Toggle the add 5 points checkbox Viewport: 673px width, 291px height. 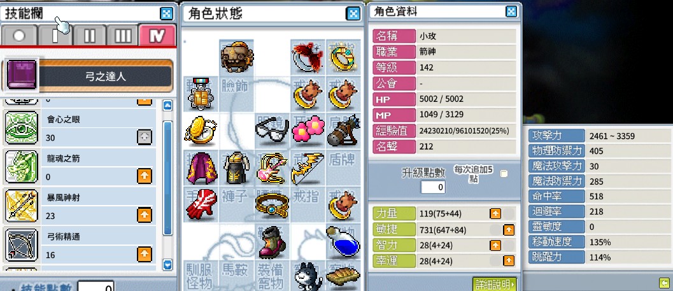504,173
